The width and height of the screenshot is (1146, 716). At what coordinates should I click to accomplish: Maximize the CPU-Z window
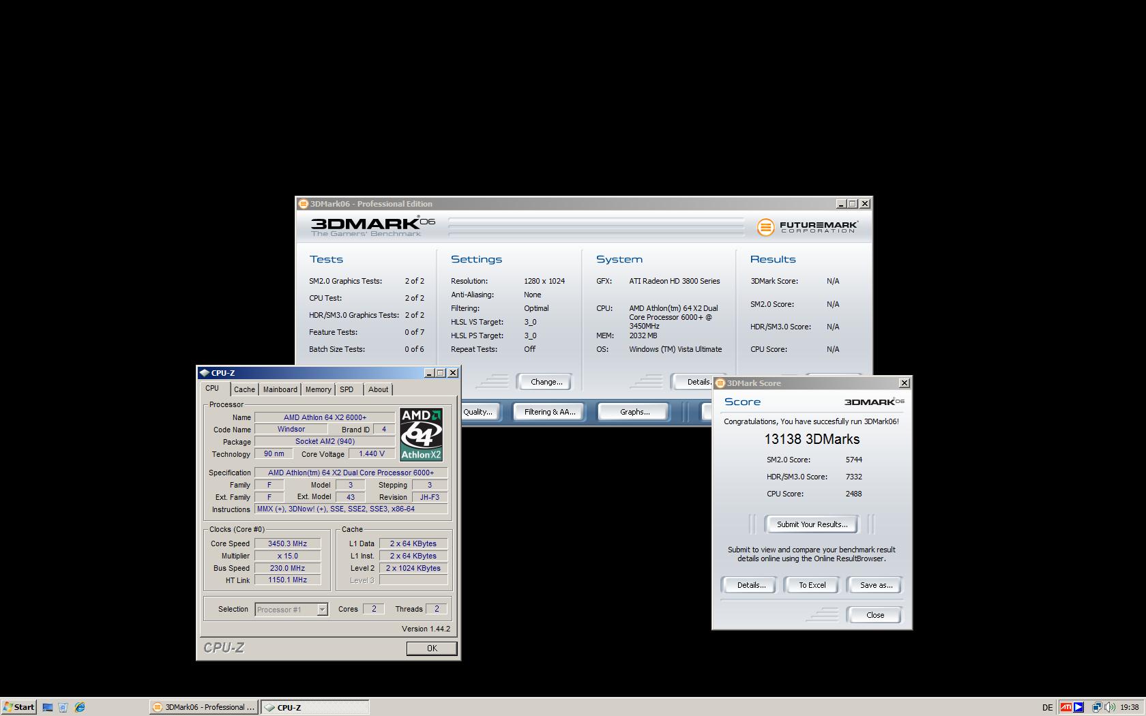coord(441,373)
